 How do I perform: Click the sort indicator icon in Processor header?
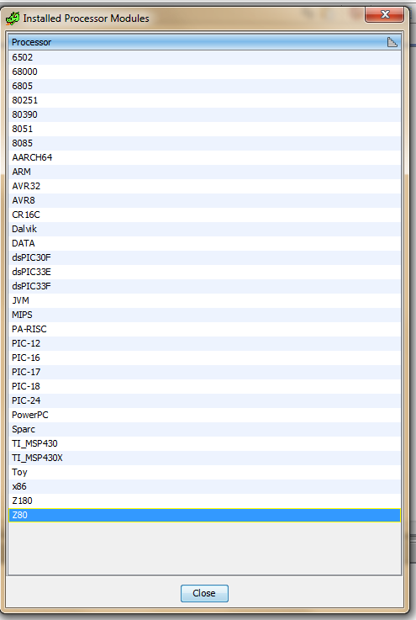click(392, 42)
